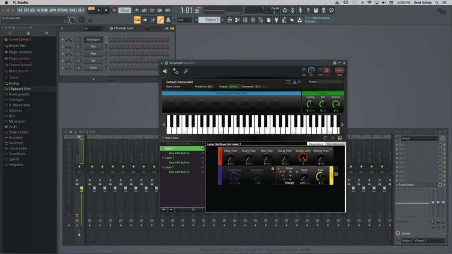Image resolution: width=452 pixels, height=254 pixels.
Task: Toggle the typing keyboard to piano icon
Action: [x=137, y=20]
